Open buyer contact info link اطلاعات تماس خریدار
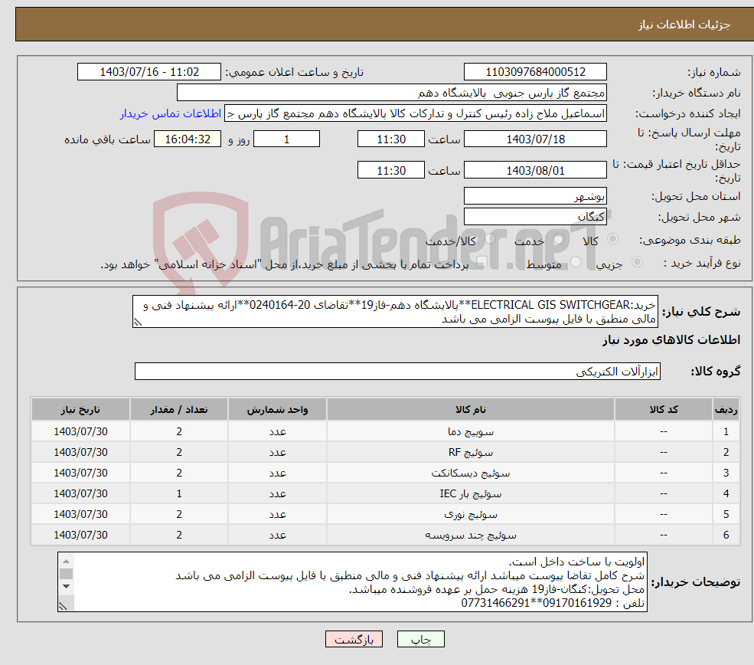This screenshot has height=665, width=754. pos(171,113)
